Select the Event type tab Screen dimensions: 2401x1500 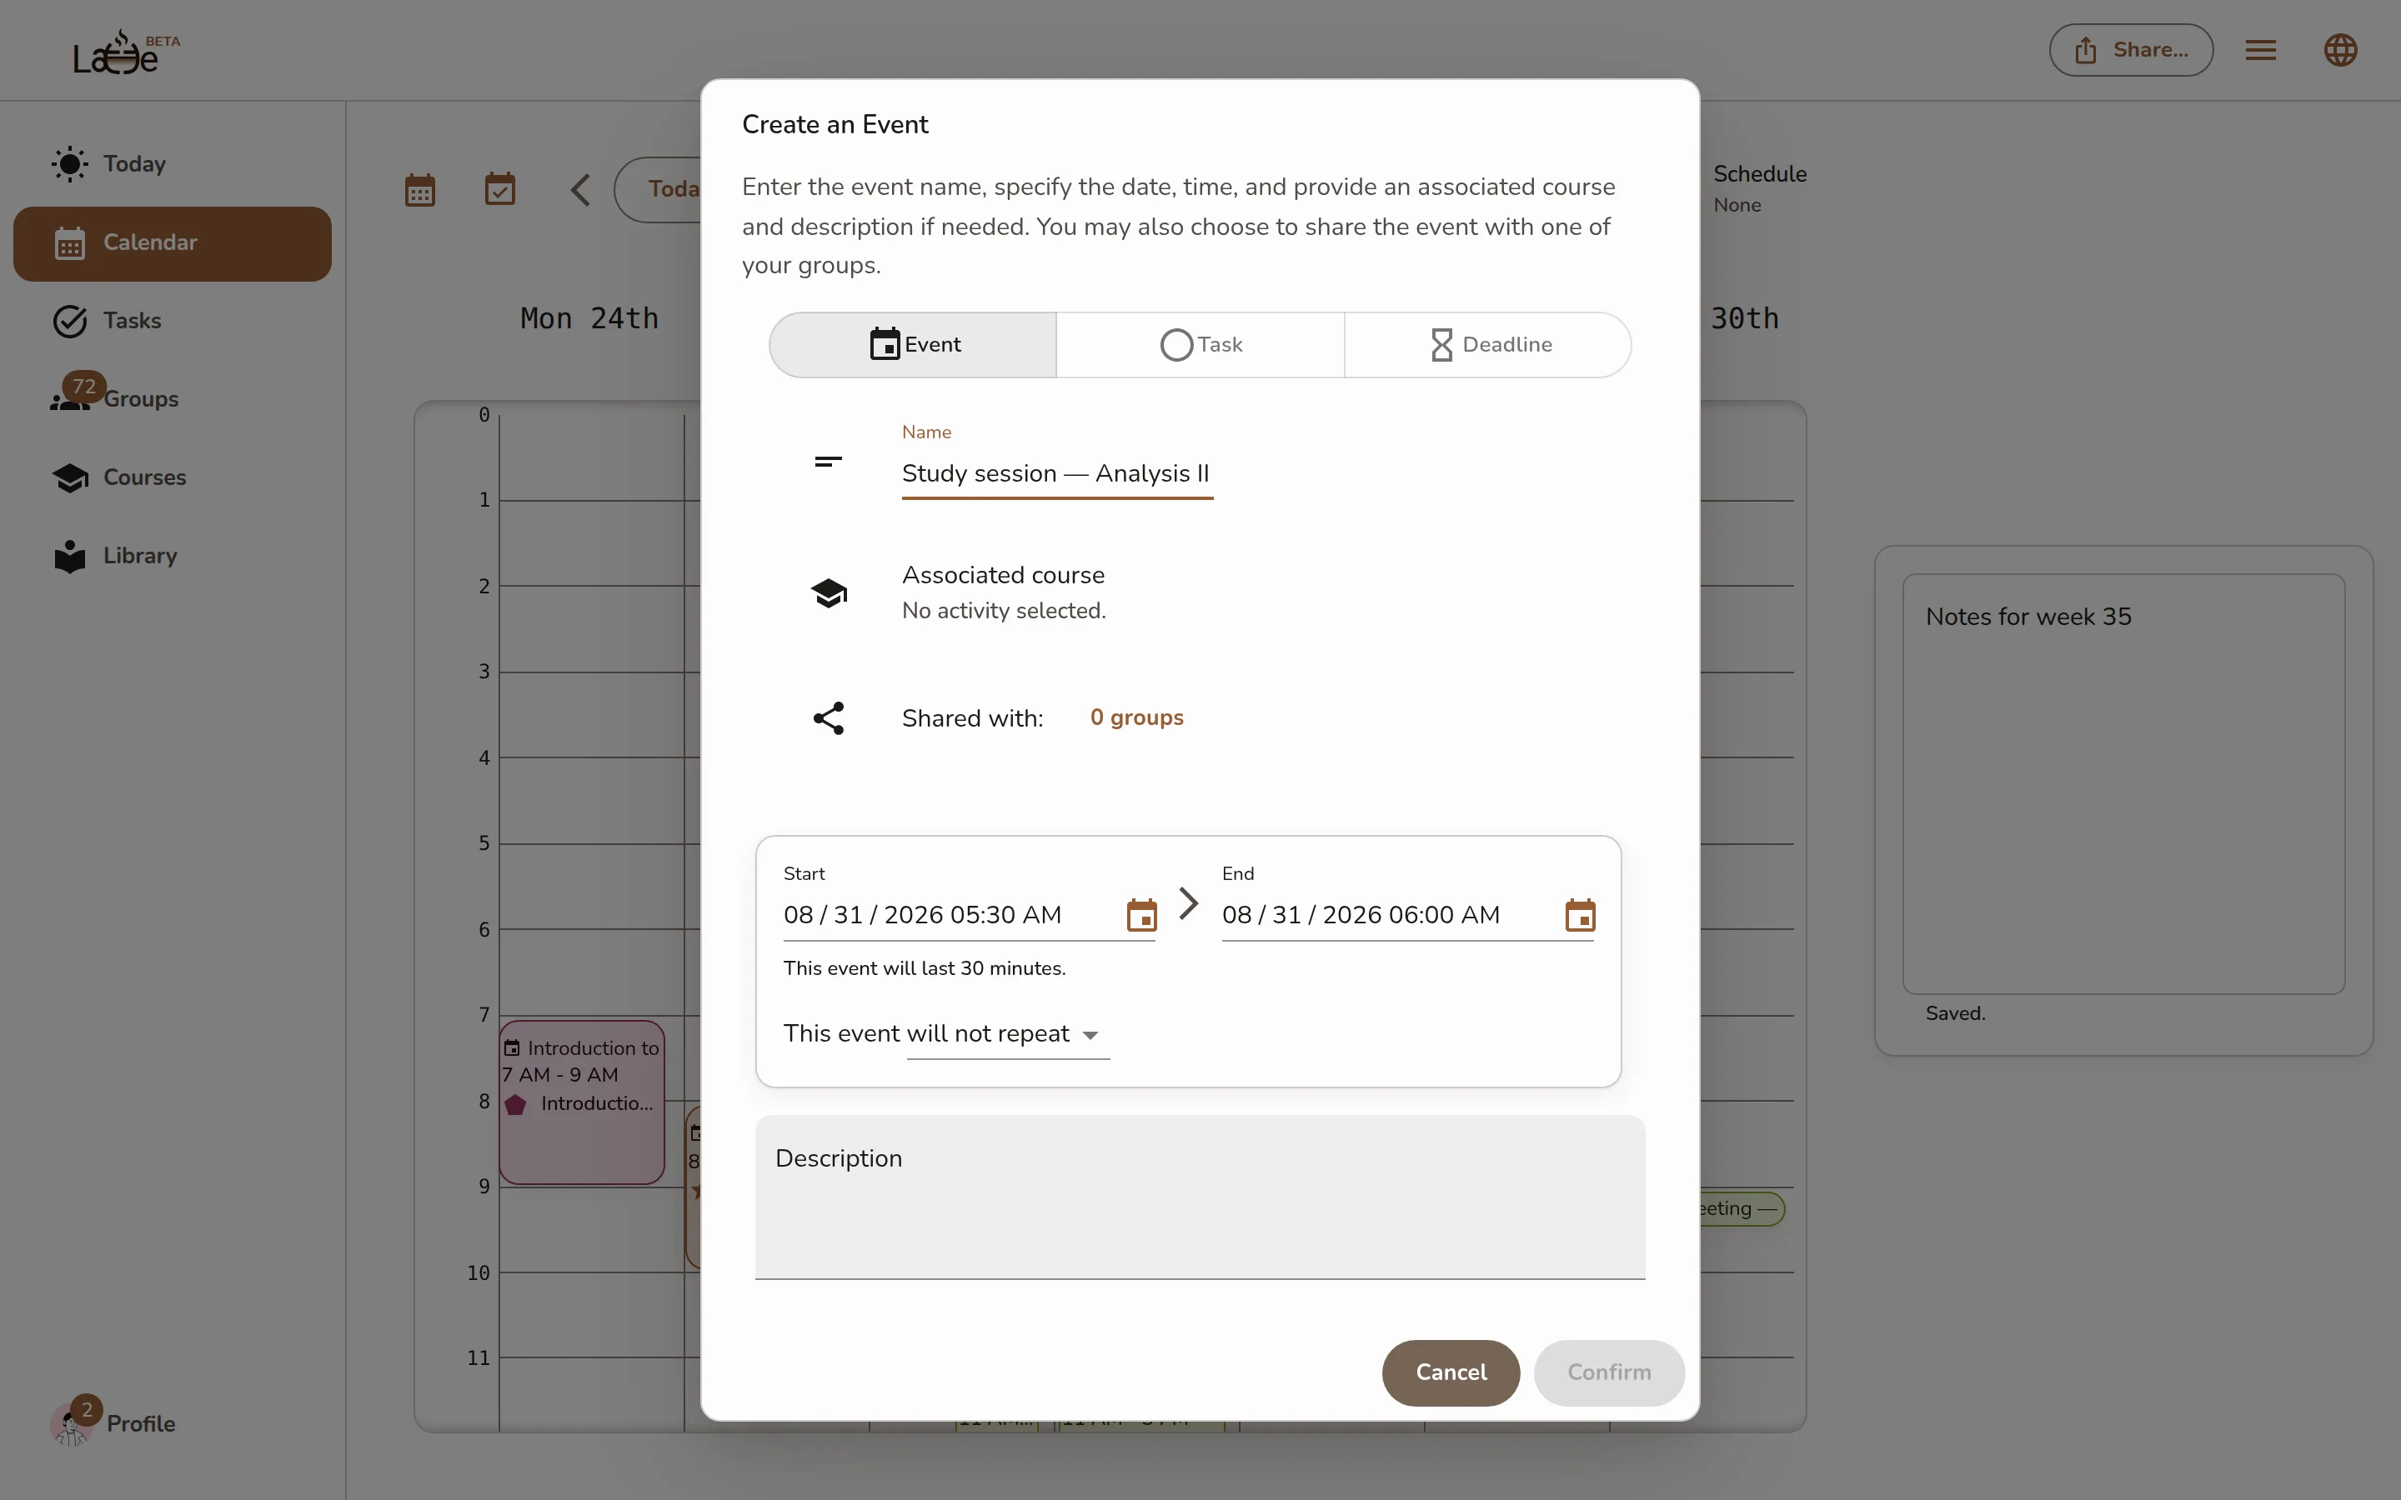point(913,344)
